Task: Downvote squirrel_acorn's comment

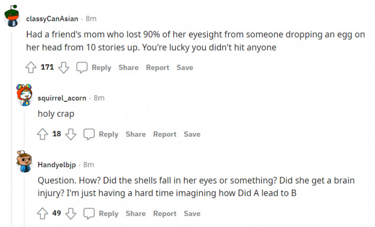Action: click(x=70, y=134)
